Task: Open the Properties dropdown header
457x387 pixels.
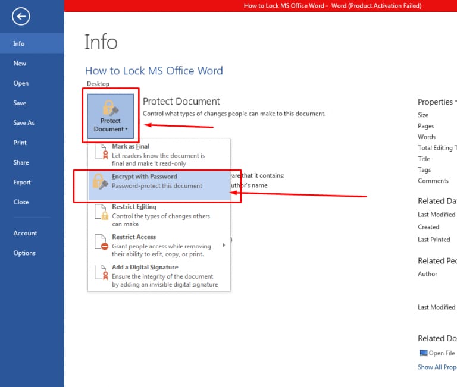Action: coord(437,102)
